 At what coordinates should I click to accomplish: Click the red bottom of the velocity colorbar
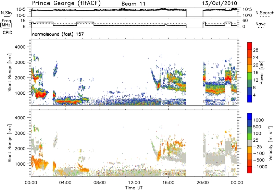pos(250,170)
